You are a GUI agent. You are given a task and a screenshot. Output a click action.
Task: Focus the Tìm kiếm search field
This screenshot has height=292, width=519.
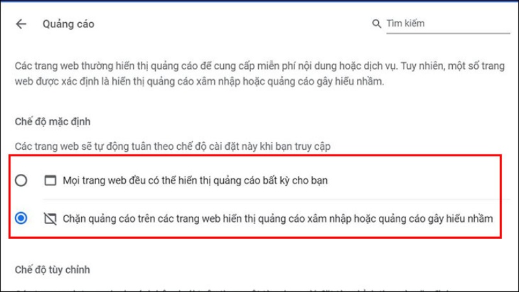click(x=448, y=23)
